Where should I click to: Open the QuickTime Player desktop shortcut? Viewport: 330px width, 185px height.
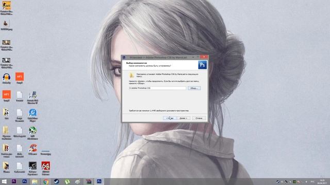point(32,115)
